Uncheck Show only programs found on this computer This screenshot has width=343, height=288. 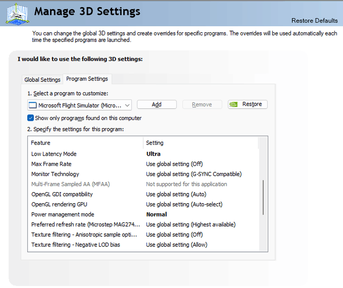pos(31,118)
